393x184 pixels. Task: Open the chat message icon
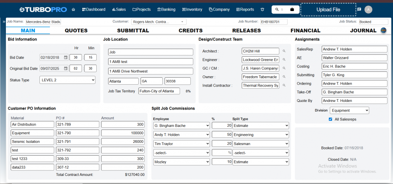(x=359, y=10)
